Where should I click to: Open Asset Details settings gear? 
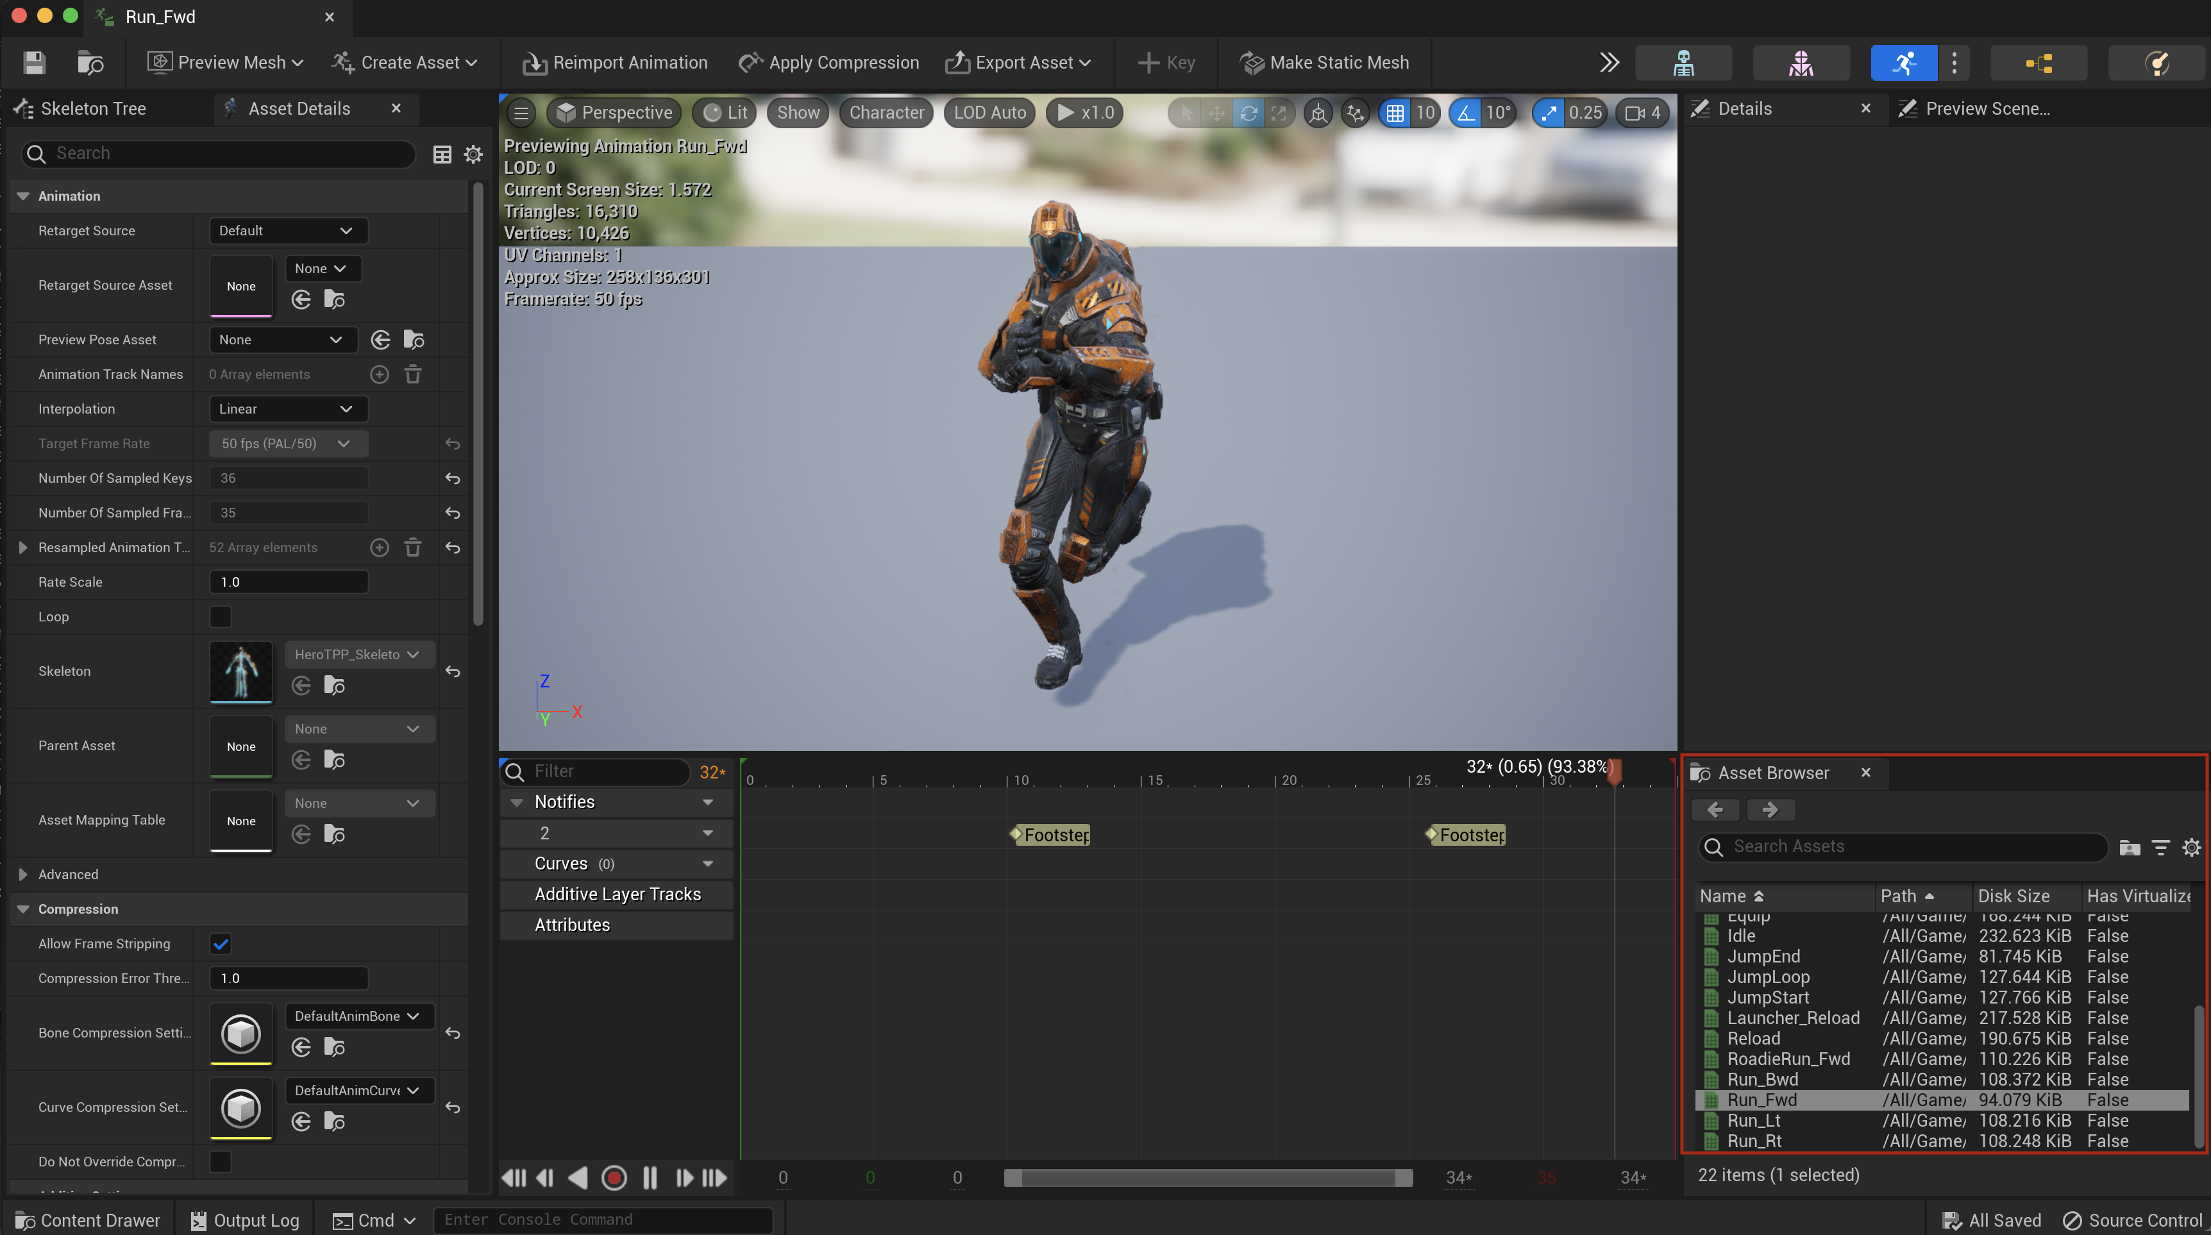(x=473, y=155)
